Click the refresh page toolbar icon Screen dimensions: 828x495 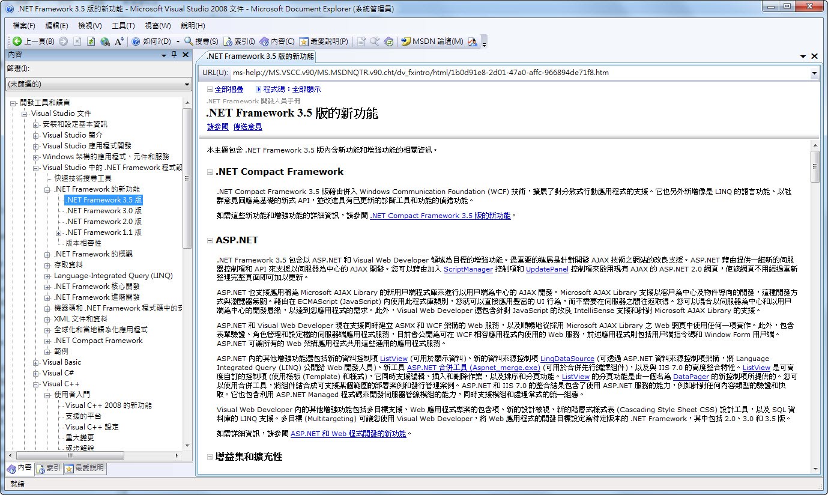click(x=91, y=41)
